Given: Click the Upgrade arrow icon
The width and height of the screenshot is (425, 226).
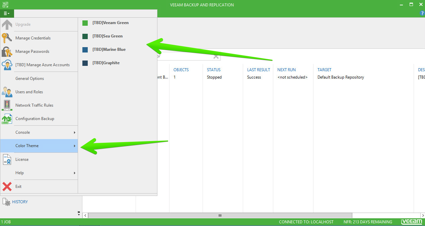Looking at the screenshot, I should pyautogui.click(x=7, y=24).
